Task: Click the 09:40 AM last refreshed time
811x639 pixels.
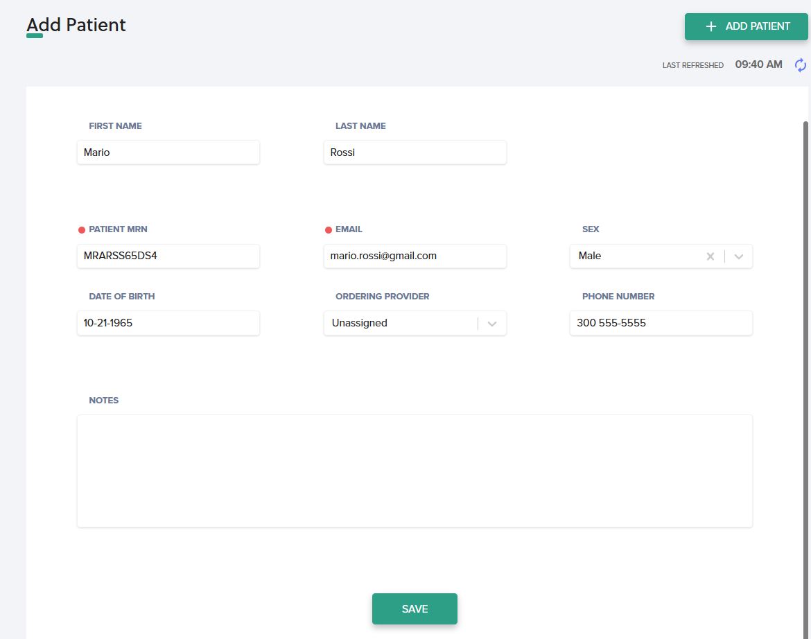Action: (758, 64)
